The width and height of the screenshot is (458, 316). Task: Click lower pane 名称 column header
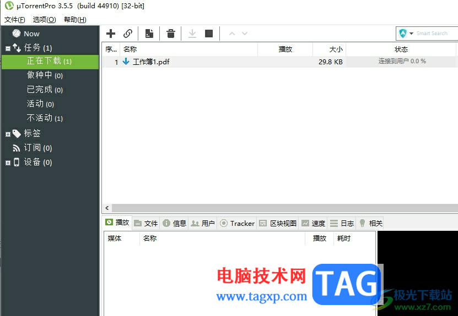point(222,239)
